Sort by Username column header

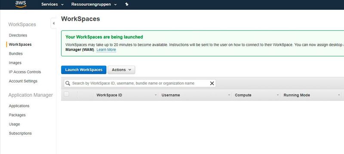(x=171, y=95)
